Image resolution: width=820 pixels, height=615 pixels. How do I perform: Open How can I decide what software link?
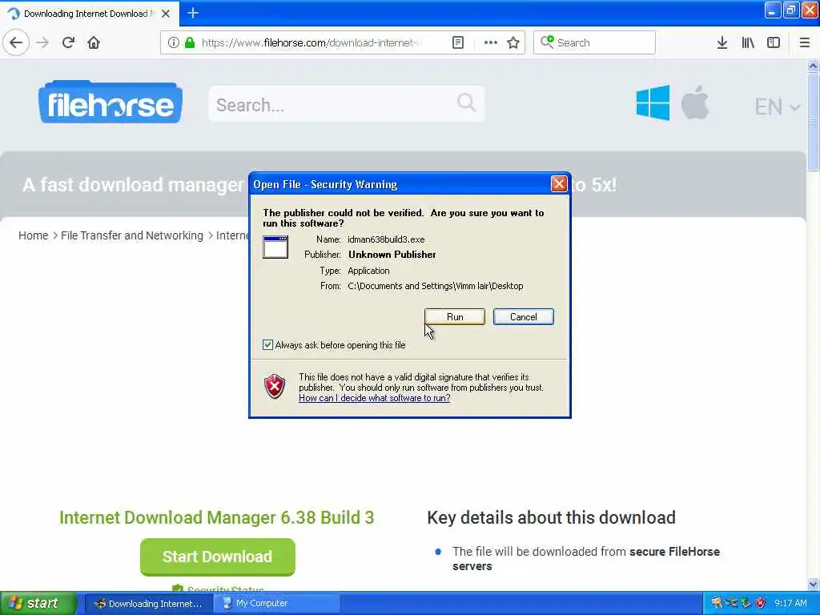coord(375,398)
